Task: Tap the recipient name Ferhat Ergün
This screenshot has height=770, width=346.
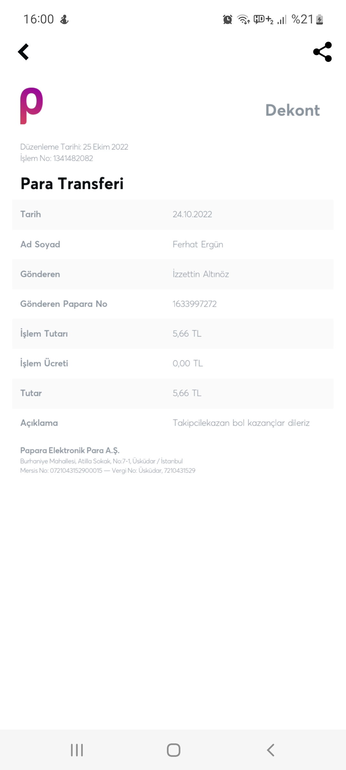Action: tap(198, 244)
